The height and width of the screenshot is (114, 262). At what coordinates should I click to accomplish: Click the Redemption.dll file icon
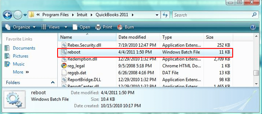click(x=64, y=59)
